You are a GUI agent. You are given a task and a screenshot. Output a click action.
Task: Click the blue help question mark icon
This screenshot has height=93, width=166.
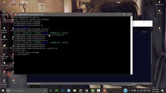click(125, 90)
